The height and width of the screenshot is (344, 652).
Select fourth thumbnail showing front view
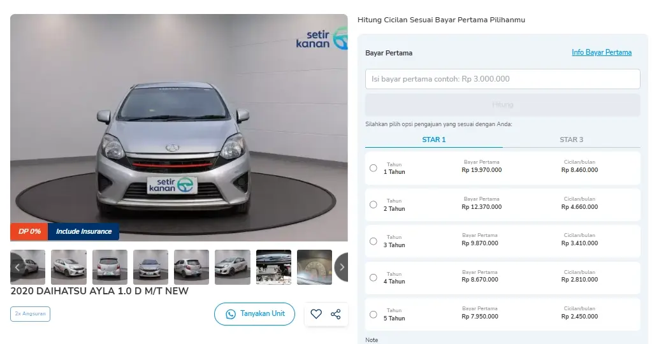pyautogui.click(x=150, y=267)
